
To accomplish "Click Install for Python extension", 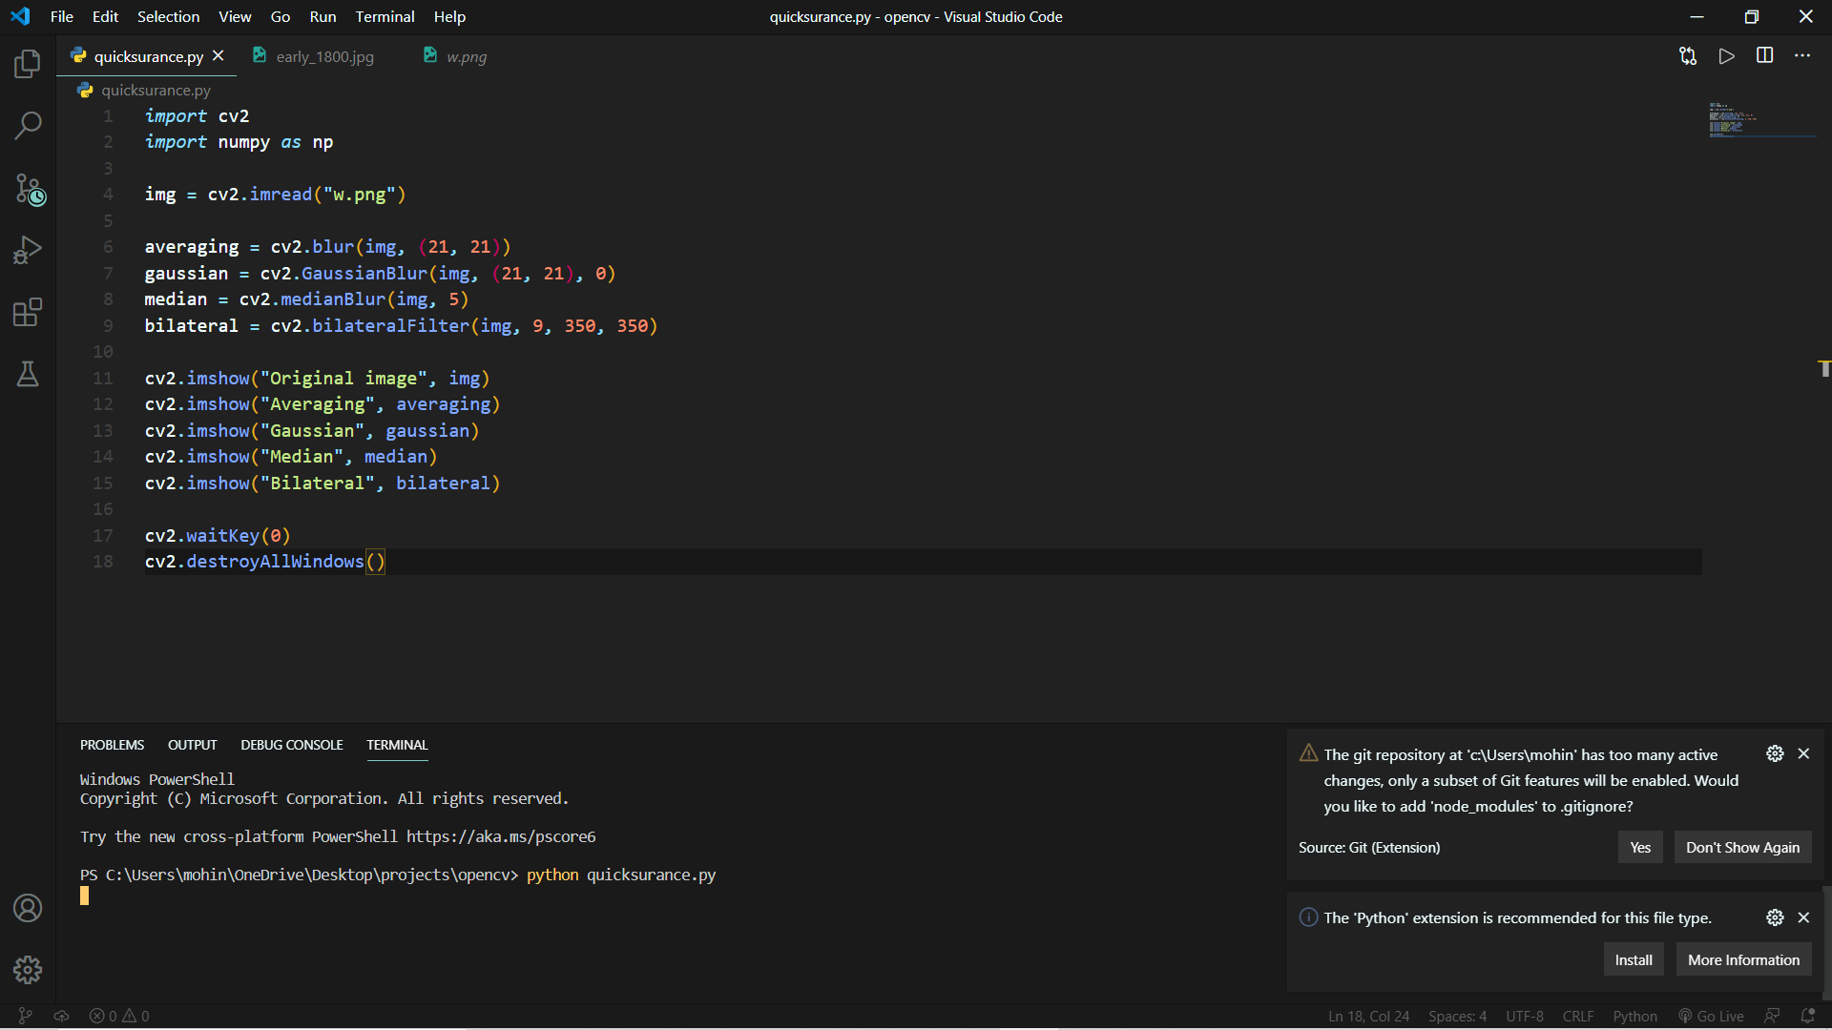I will 1633,960.
